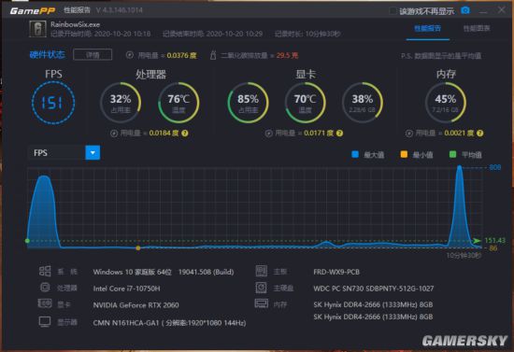
Task: Click the orange minimum point marker on chart
Action: tap(138, 247)
